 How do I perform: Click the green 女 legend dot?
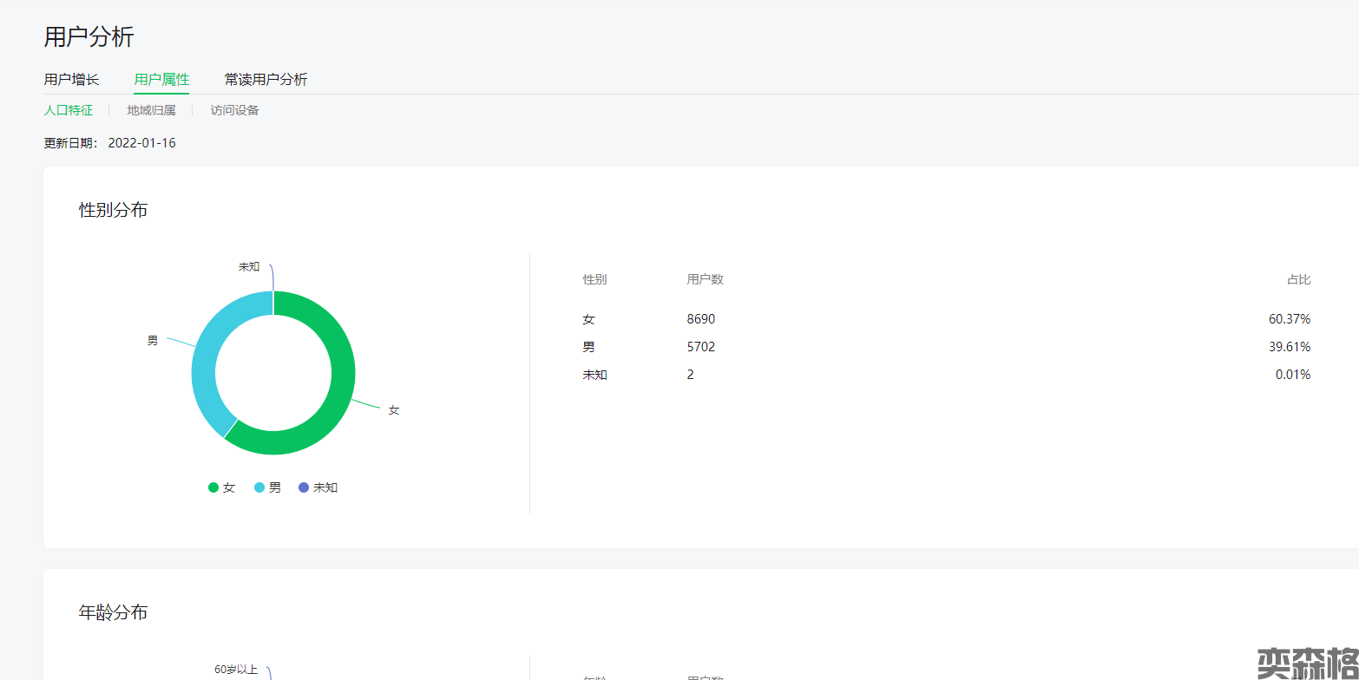(x=213, y=487)
